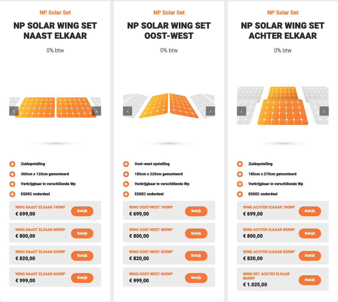Open the Wing Oost-West 740WP product link
The height and width of the screenshot is (302, 338).
click(x=151, y=207)
